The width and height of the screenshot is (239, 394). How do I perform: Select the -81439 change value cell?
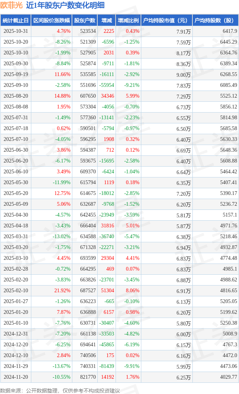(x=106, y=366)
